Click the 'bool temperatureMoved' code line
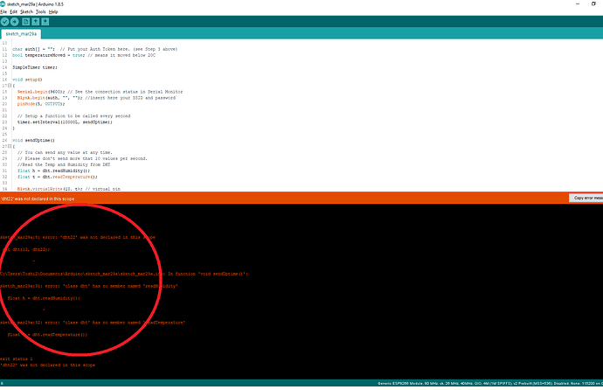 [83, 55]
